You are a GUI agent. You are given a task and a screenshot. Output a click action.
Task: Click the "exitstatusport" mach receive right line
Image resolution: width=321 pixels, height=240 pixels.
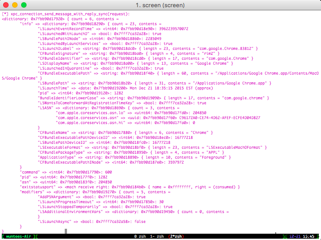pos(130,187)
